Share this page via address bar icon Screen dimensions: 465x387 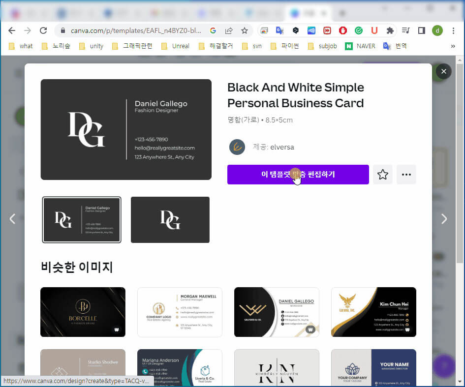(229, 30)
